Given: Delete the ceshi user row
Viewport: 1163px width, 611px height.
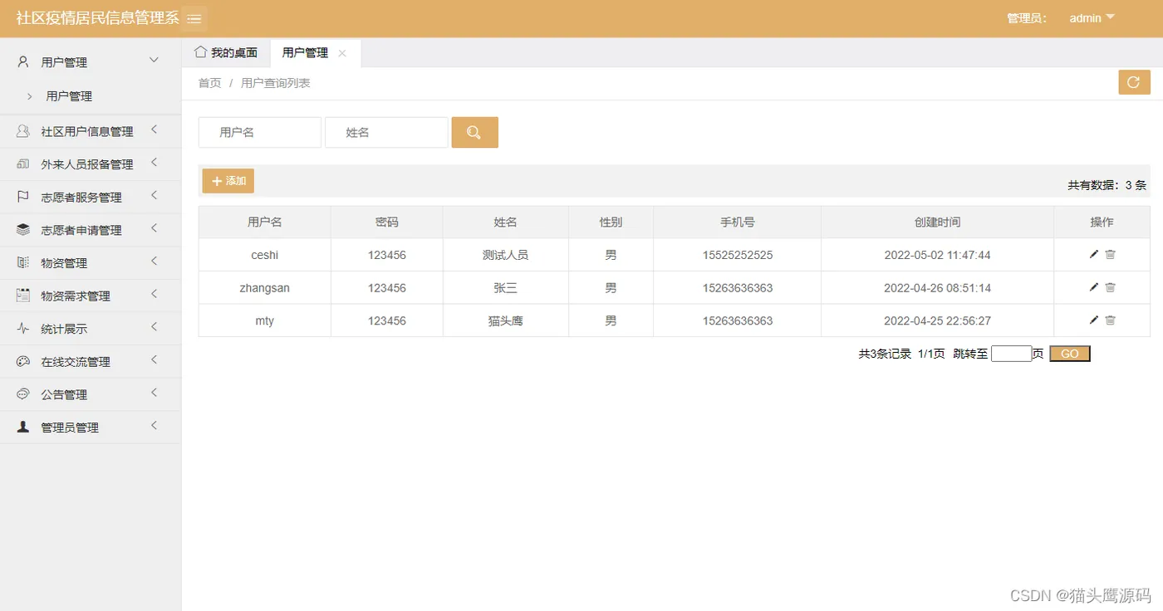Looking at the screenshot, I should click(x=1110, y=254).
